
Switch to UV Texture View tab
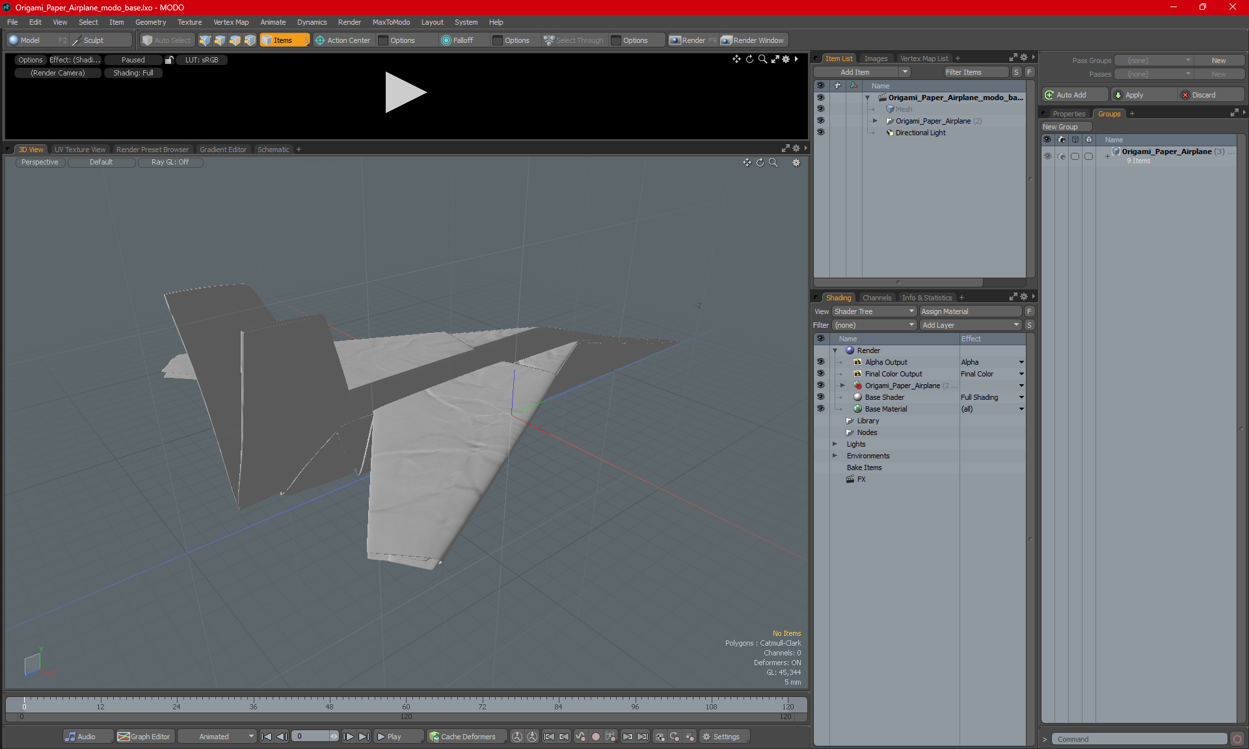[x=80, y=150]
